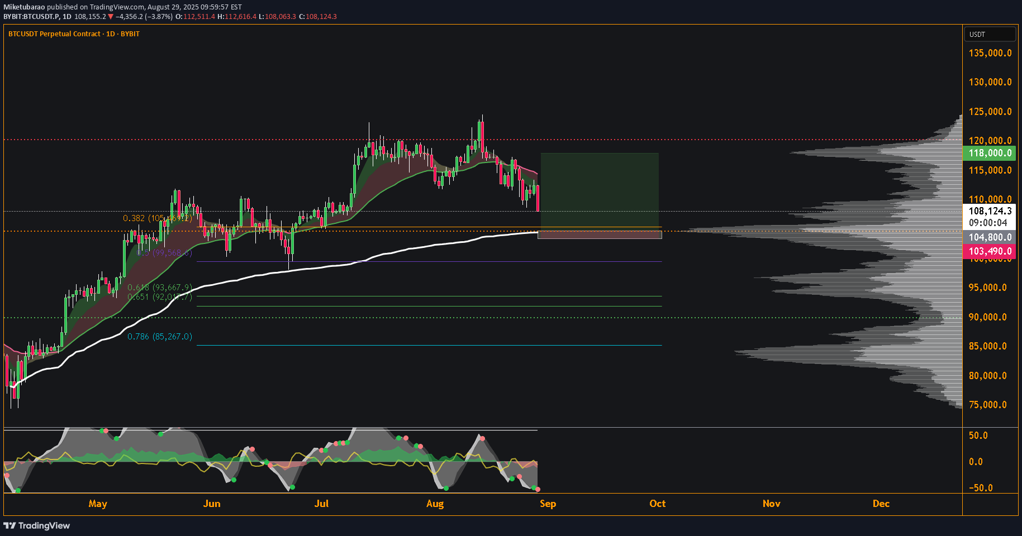Click the purple 0.5 Fibonacci horizontal line
This screenshot has width=1022, height=536.
[x=429, y=261]
